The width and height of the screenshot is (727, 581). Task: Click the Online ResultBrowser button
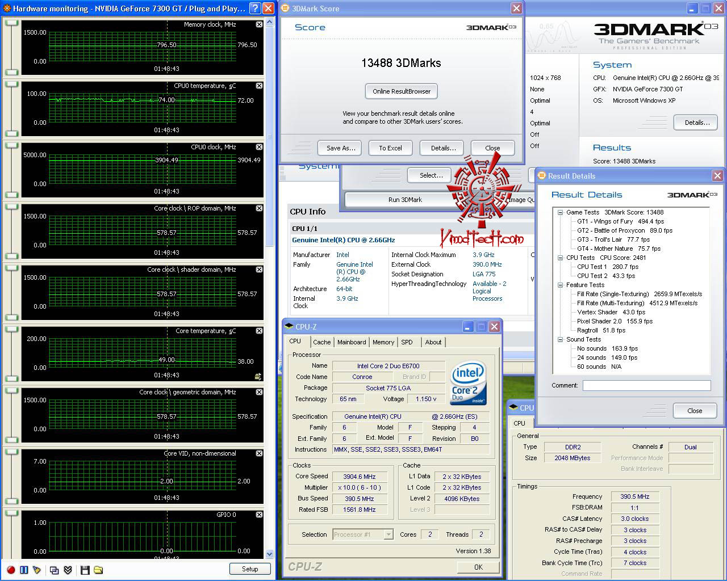point(402,91)
